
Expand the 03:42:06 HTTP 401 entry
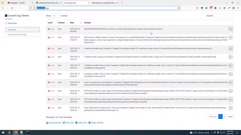click(230, 91)
